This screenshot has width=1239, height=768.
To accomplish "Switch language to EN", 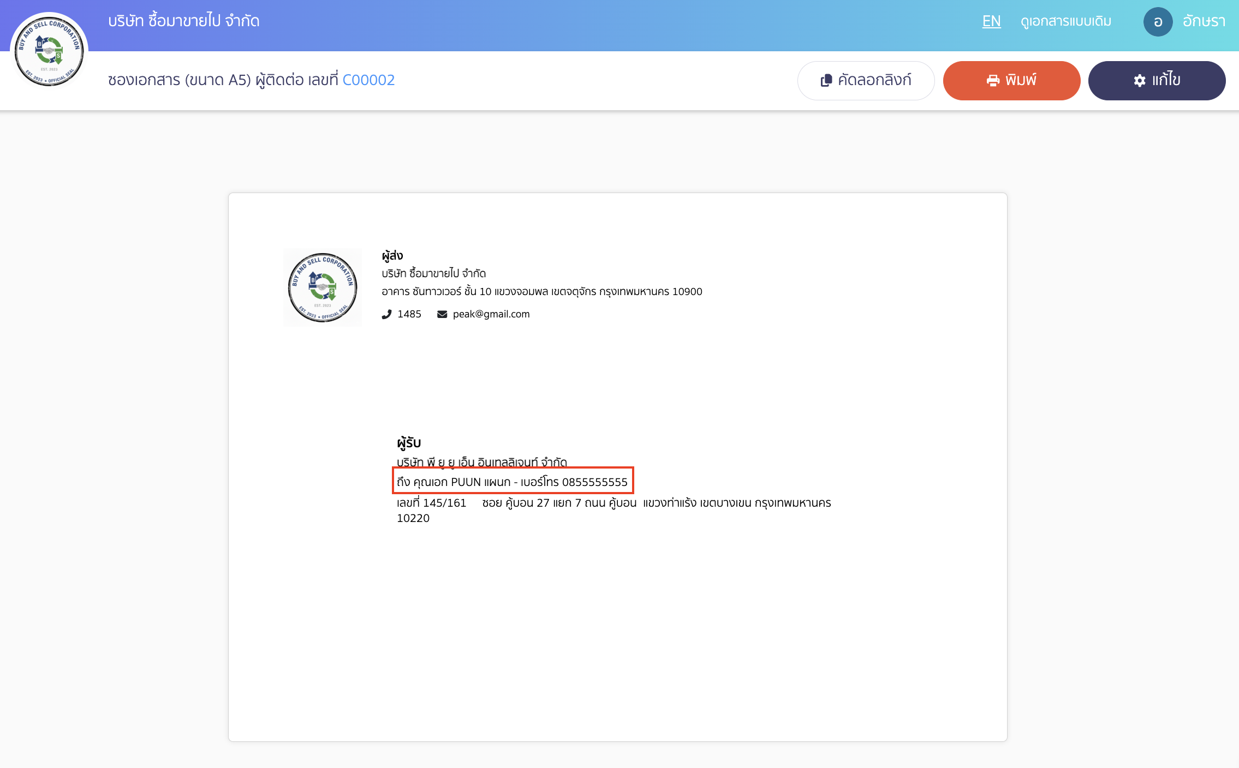I will point(991,22).
